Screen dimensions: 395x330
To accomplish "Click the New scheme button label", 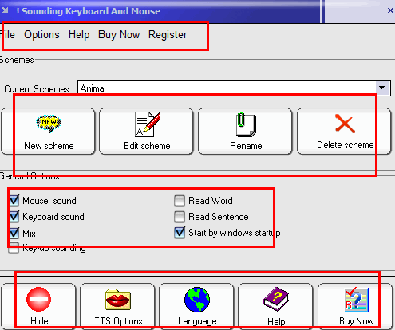I will tap(49, 146).
